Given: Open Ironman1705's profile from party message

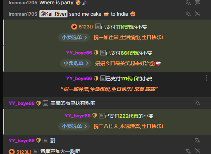Looking at the screenshot, I should click(23, 2).
